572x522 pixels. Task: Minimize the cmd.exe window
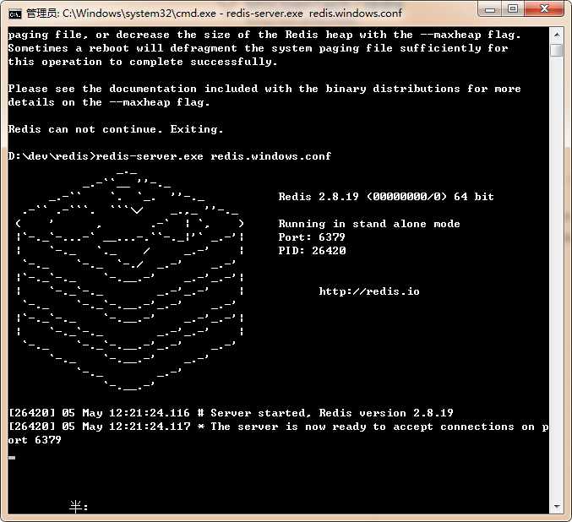pos(490,9)
